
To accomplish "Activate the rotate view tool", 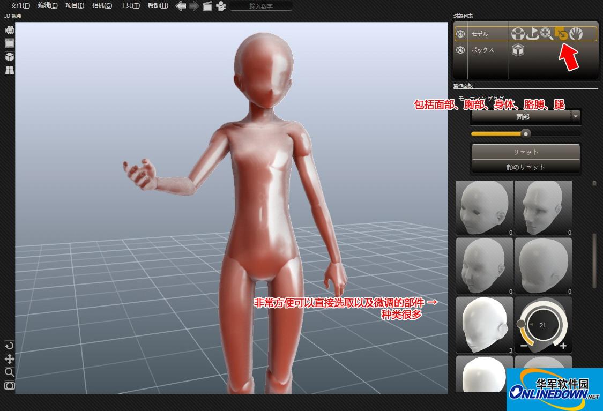I will pos(9,346).
